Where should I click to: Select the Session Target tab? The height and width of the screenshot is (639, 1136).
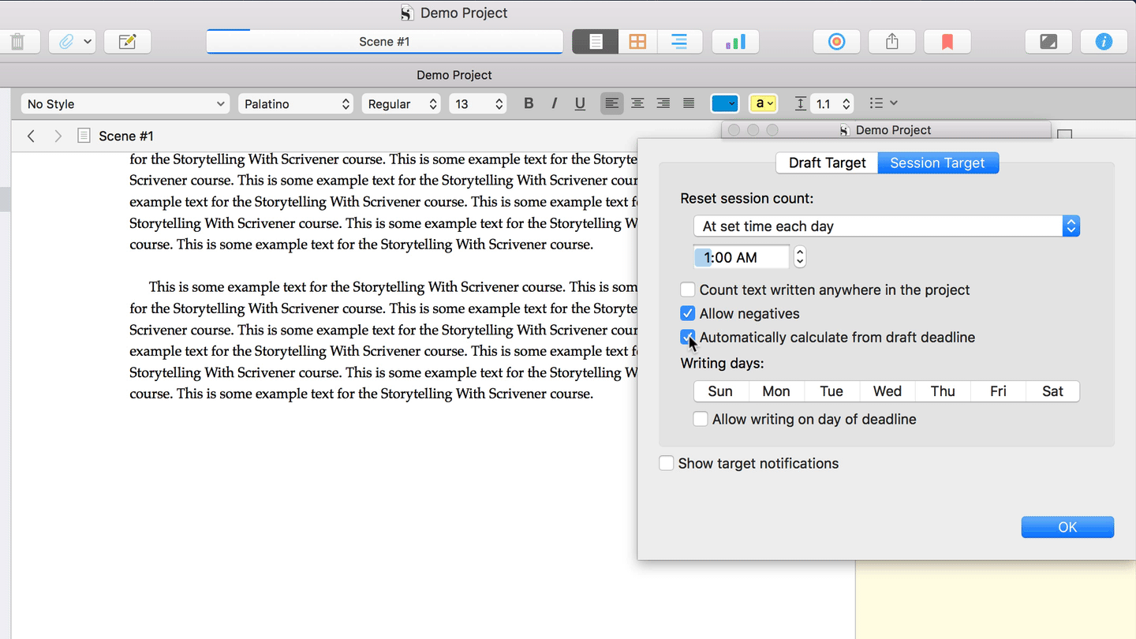click(938, 163)
